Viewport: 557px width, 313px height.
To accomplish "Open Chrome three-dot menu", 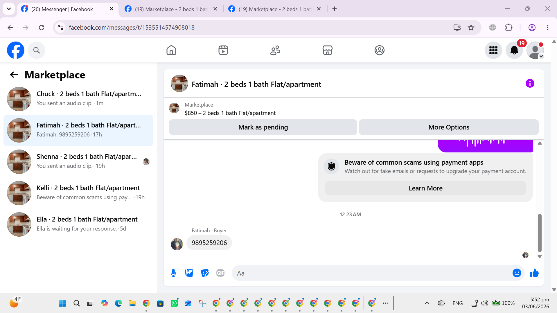I will pos(548,28).
